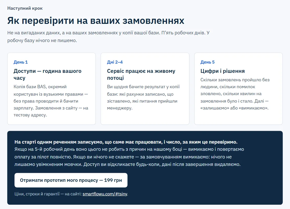Click card title 'Сервіс працює на живому потоці'
This screenshot has height=209, width=290.
tap(141, 74)
